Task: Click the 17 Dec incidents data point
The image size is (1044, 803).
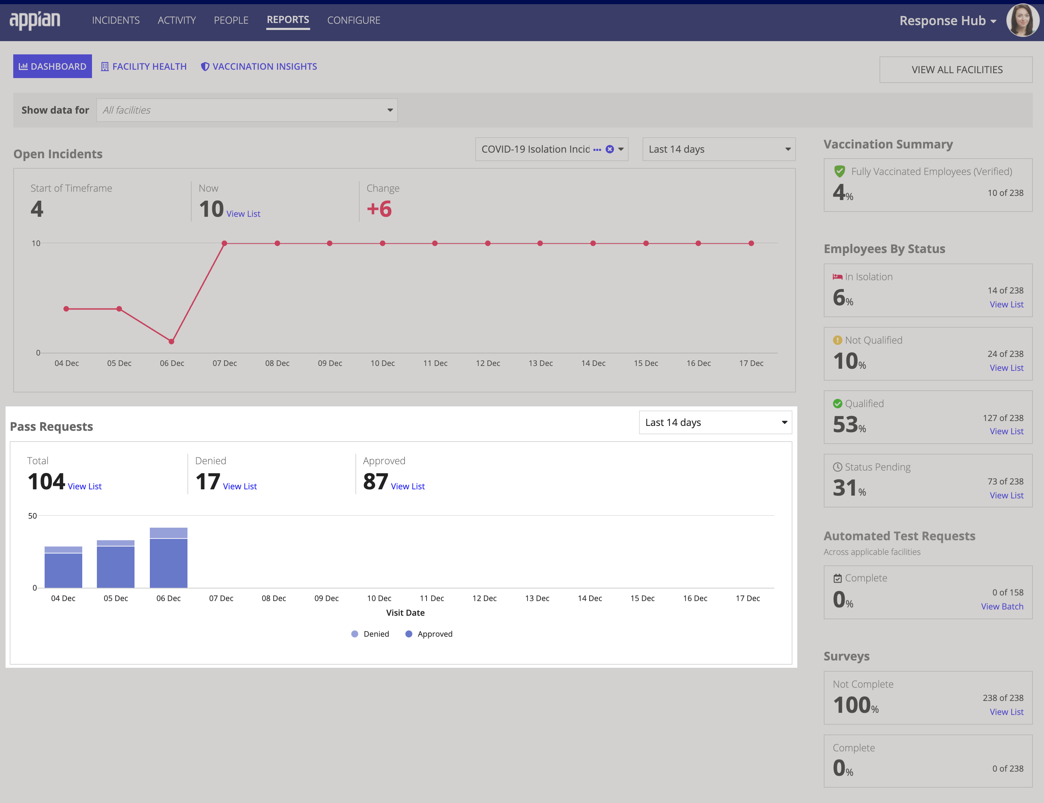Action: [751, 243]
